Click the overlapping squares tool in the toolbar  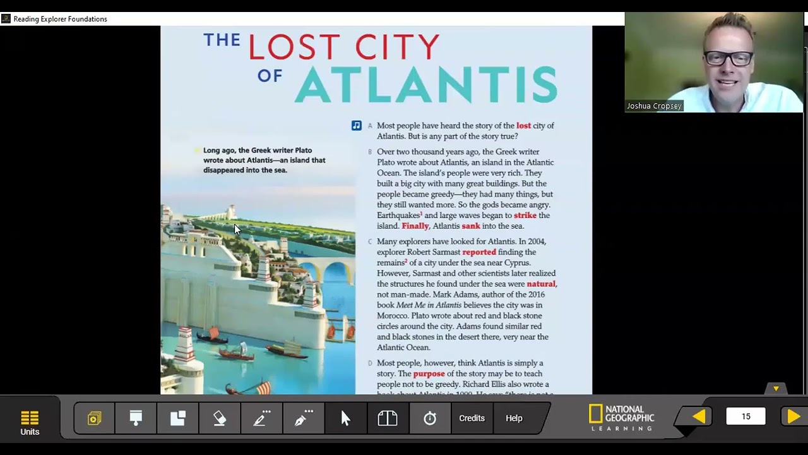pyautogui.click(x=178, y=418)
